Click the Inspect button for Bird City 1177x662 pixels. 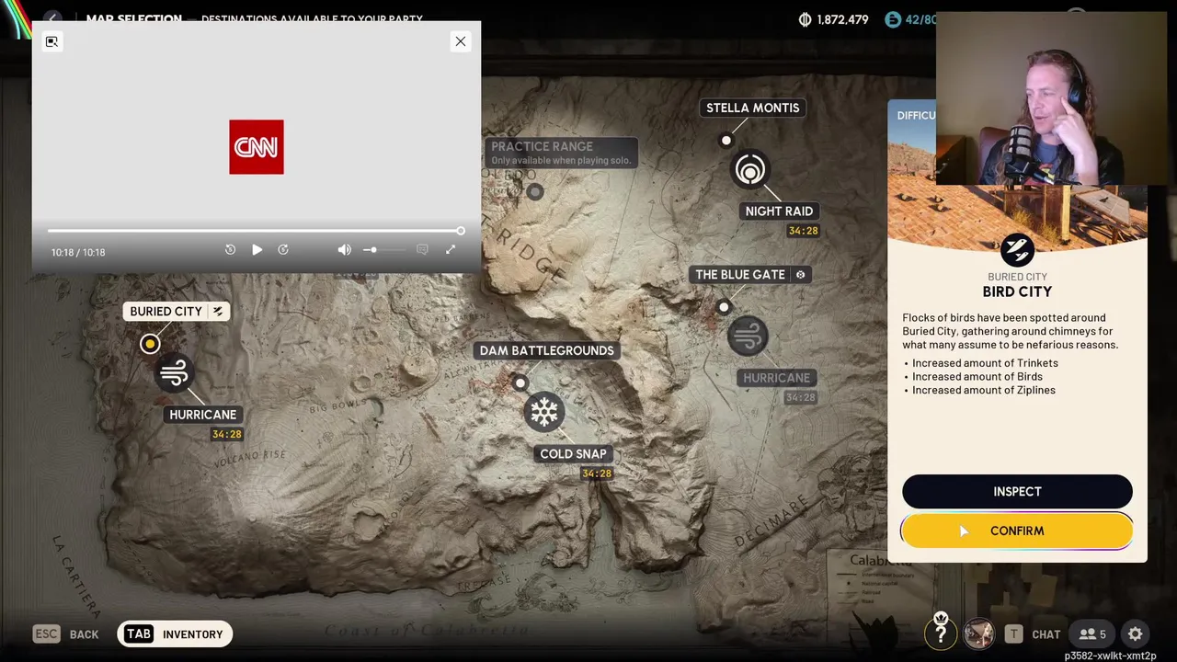[1017, 491]
